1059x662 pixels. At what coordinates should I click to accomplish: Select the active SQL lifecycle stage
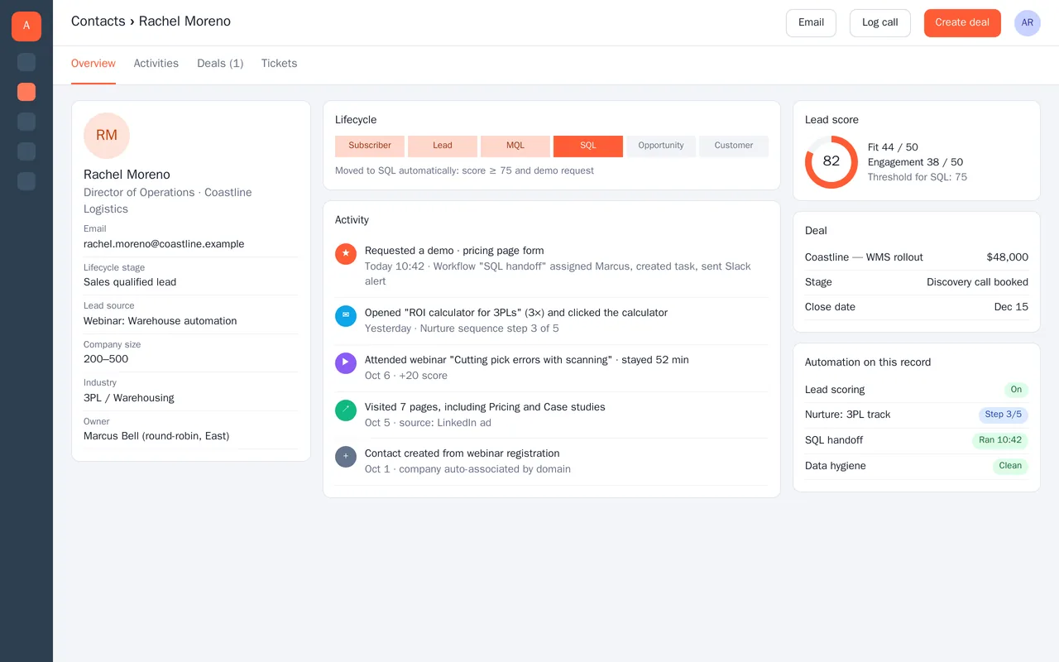tap(588, 146)
